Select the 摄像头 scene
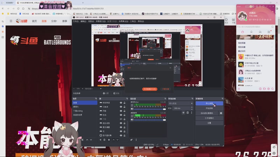280x157 pixels. point(85,107)
